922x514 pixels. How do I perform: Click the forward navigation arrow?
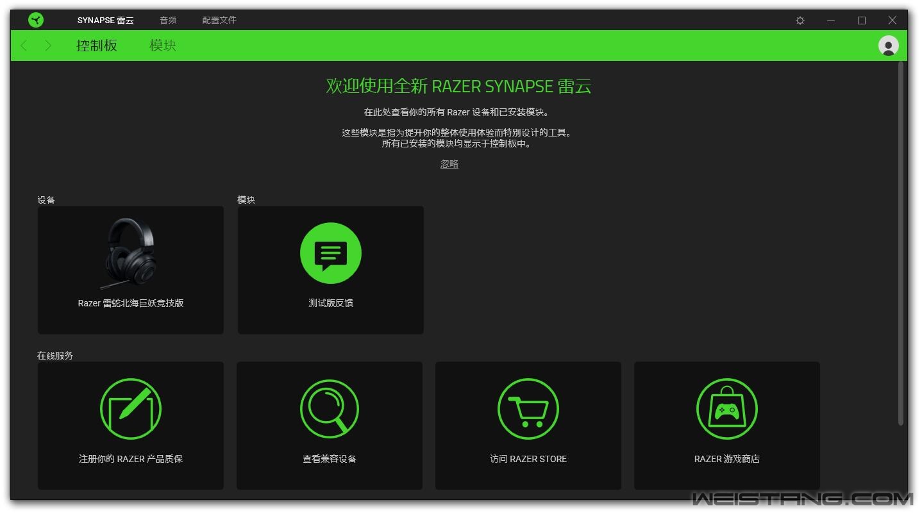click(x=48, y=46)
